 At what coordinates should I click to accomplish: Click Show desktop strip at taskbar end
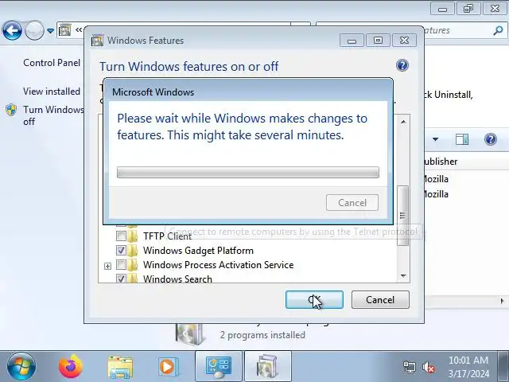click(x=503, y=366)
